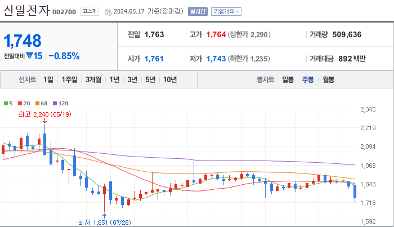Click the current price 1,748
The width and height of the screenshot is (394, 227).
pos(23,41)
